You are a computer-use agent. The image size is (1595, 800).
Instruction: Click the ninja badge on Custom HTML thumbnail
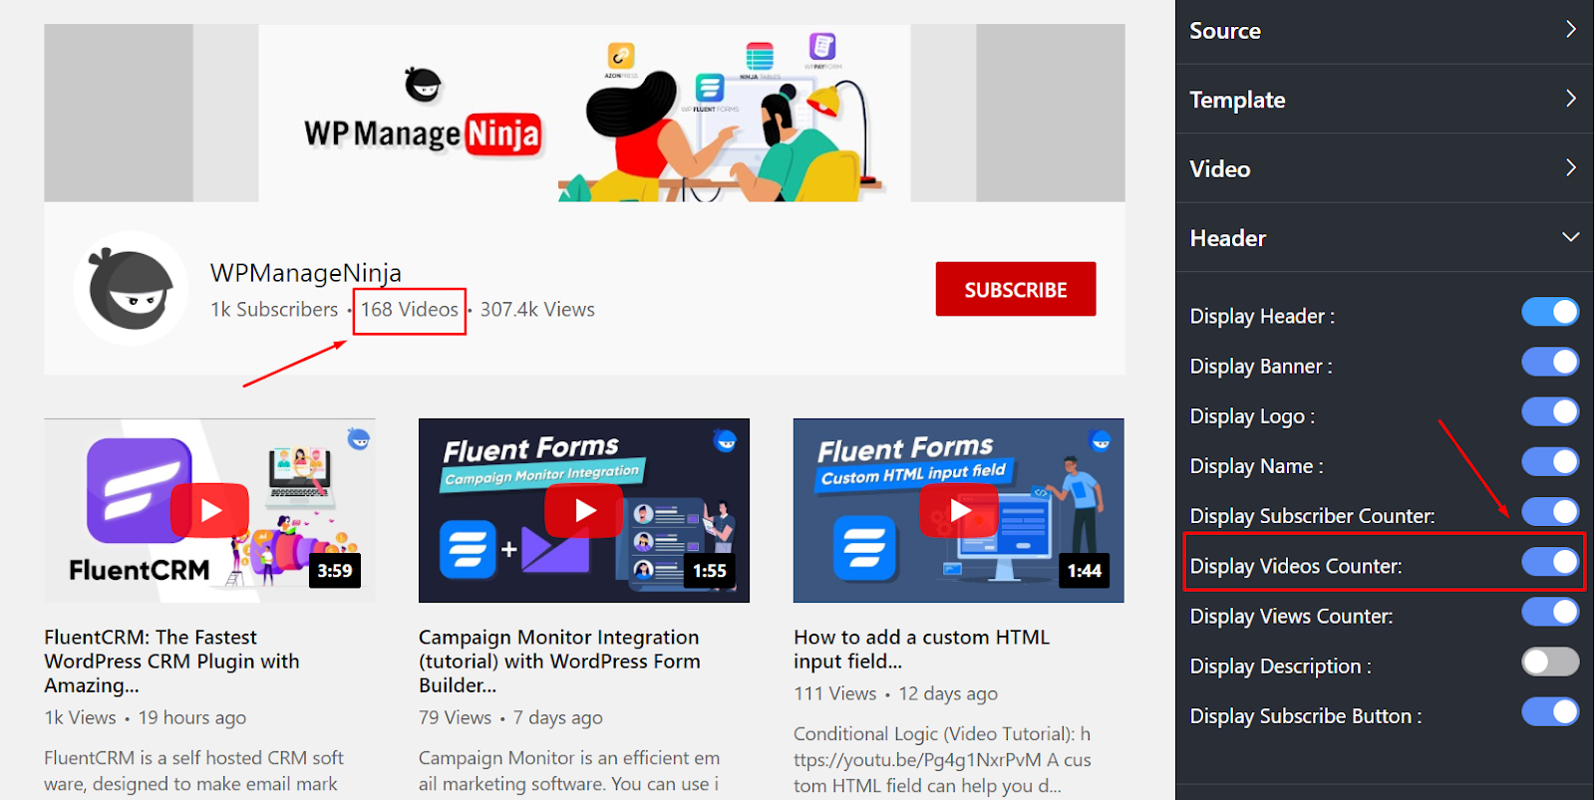tap(1101, 440)
